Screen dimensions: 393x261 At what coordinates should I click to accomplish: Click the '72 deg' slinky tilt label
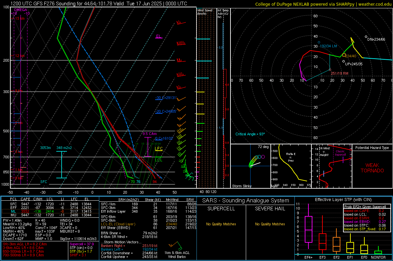(x=263, y=147)
